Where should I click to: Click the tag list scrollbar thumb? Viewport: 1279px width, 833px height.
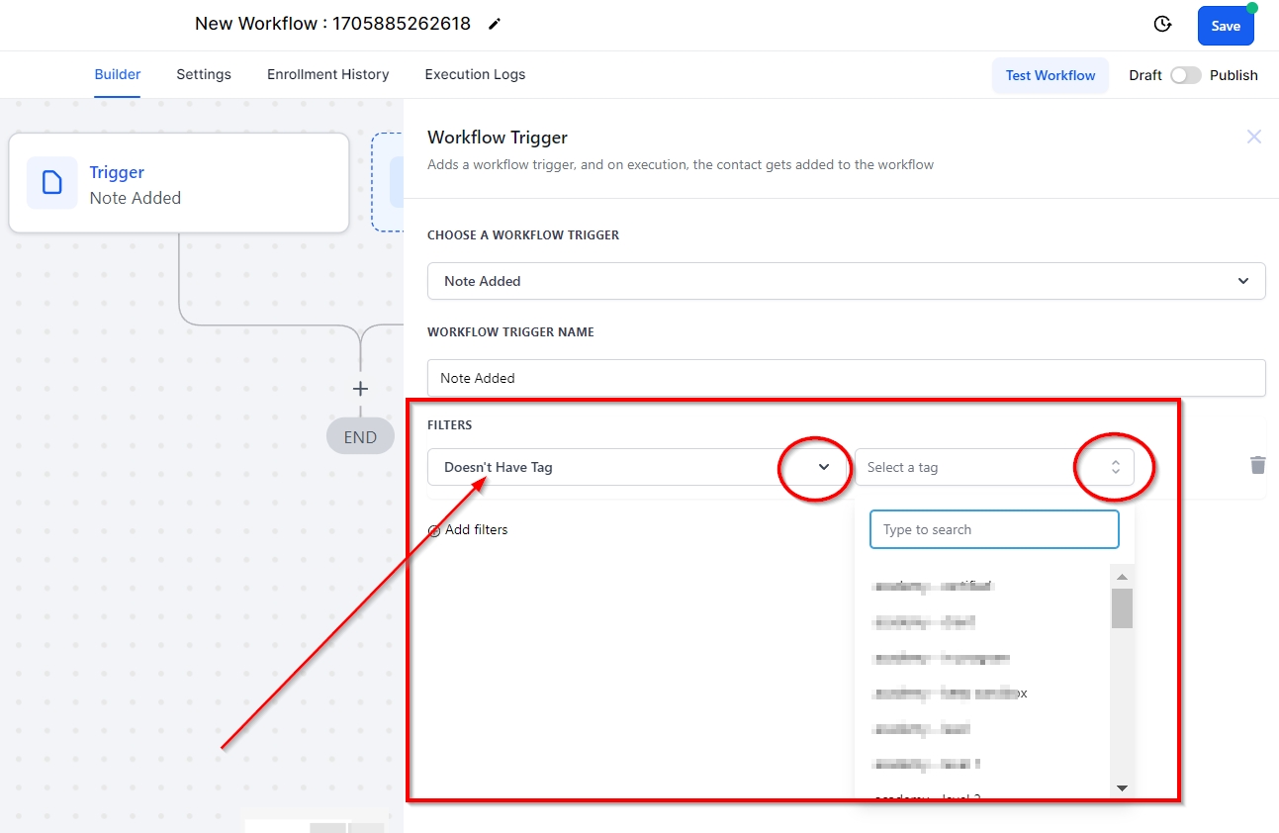(x=1122, y=608)
